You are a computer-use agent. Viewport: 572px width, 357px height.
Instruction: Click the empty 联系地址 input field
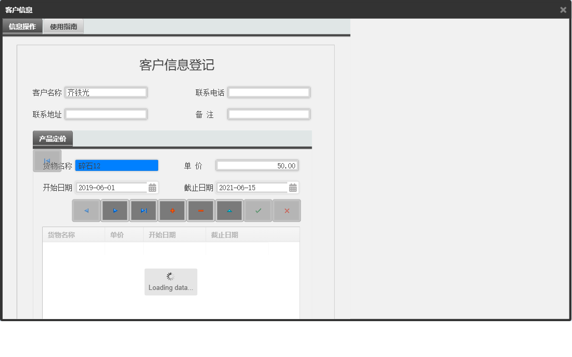pyautogui.click(x=106, y=114)
